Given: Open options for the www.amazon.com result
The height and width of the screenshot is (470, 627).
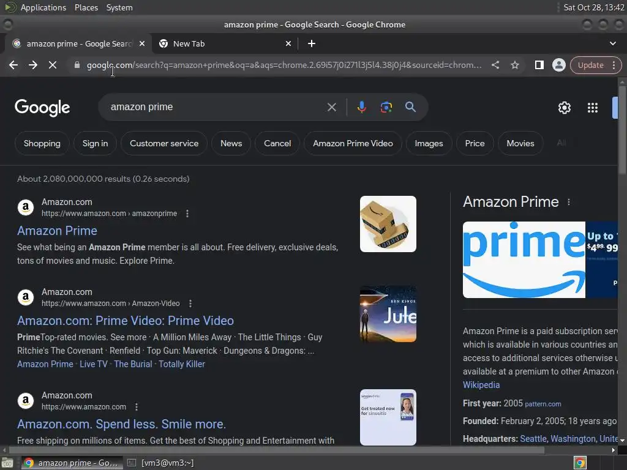Looking at the screenshot, I should pyautogui.click(x=137, y=407).
